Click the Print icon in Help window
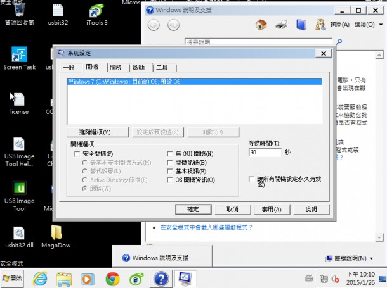The image size is (387, 288). [x=281, y=25]
